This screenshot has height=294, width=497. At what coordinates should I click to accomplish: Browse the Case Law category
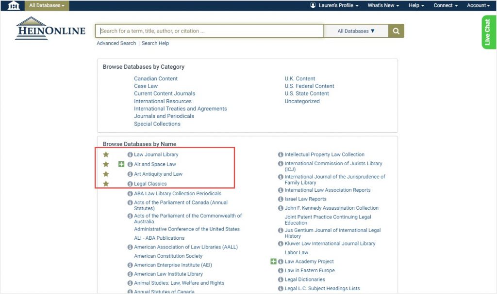(x=146, y=86)
